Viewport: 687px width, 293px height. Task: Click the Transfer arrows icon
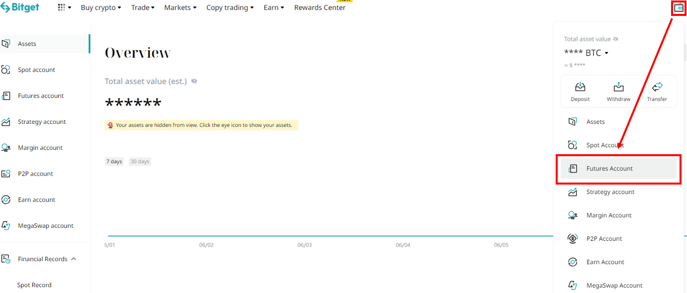coord(657,87)
